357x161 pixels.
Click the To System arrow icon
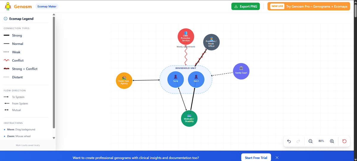click(x=6, y=97)
